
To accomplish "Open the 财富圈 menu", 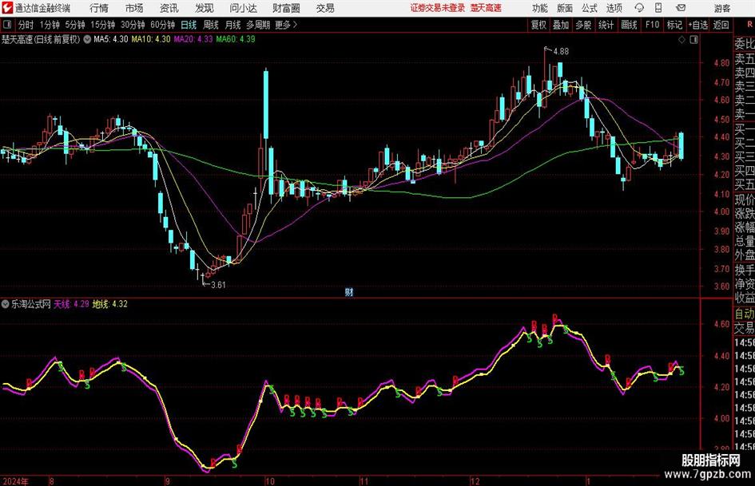I will click(286, 8).
